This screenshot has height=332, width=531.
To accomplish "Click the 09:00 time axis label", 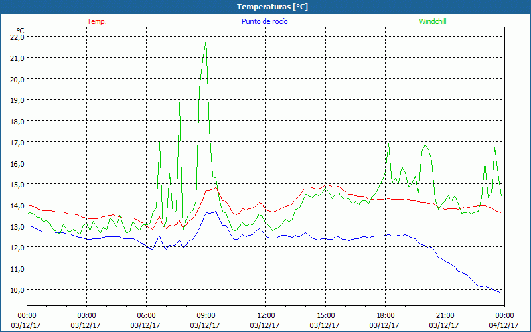I will pos(206,316).
